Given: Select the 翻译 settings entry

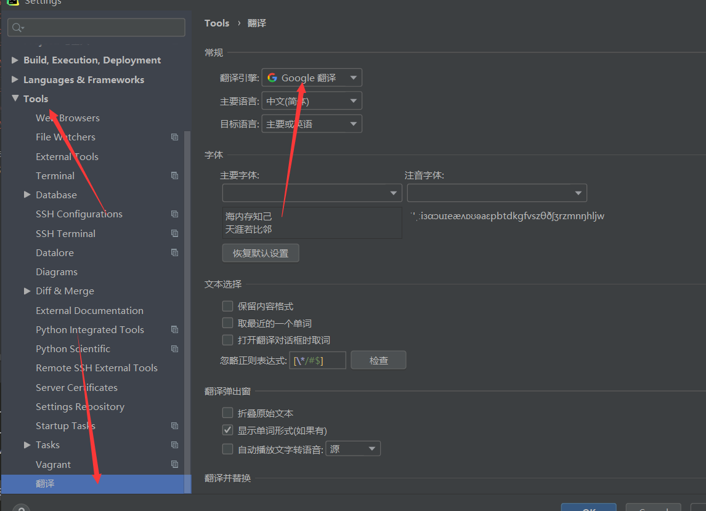Looking at the screenshot, I should click(x=96, y=484).
